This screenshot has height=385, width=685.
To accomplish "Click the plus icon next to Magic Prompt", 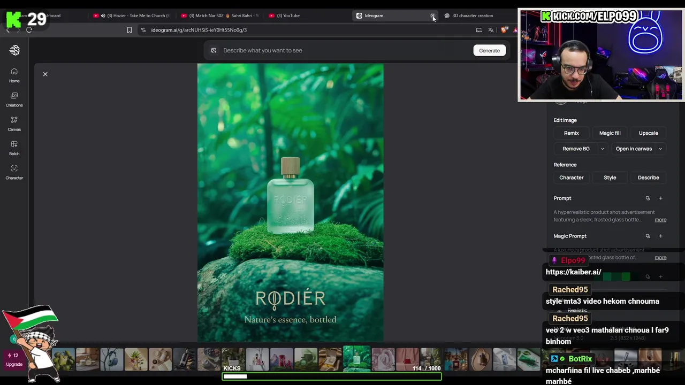I will click(x=660, y=236).
